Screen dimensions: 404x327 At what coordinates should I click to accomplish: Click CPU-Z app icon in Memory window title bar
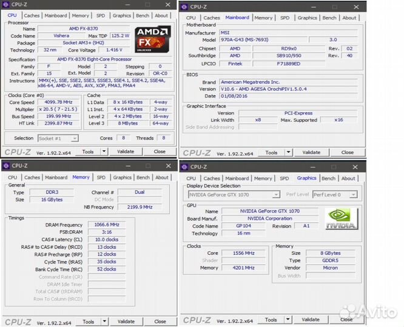[6, 166]
